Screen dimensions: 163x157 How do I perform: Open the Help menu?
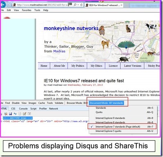(x=45, y=10)
